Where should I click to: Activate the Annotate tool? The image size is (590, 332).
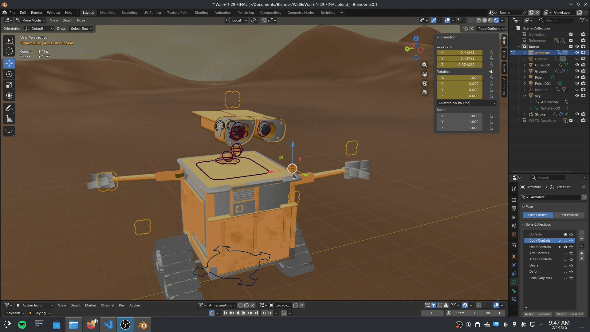[9, 108]
